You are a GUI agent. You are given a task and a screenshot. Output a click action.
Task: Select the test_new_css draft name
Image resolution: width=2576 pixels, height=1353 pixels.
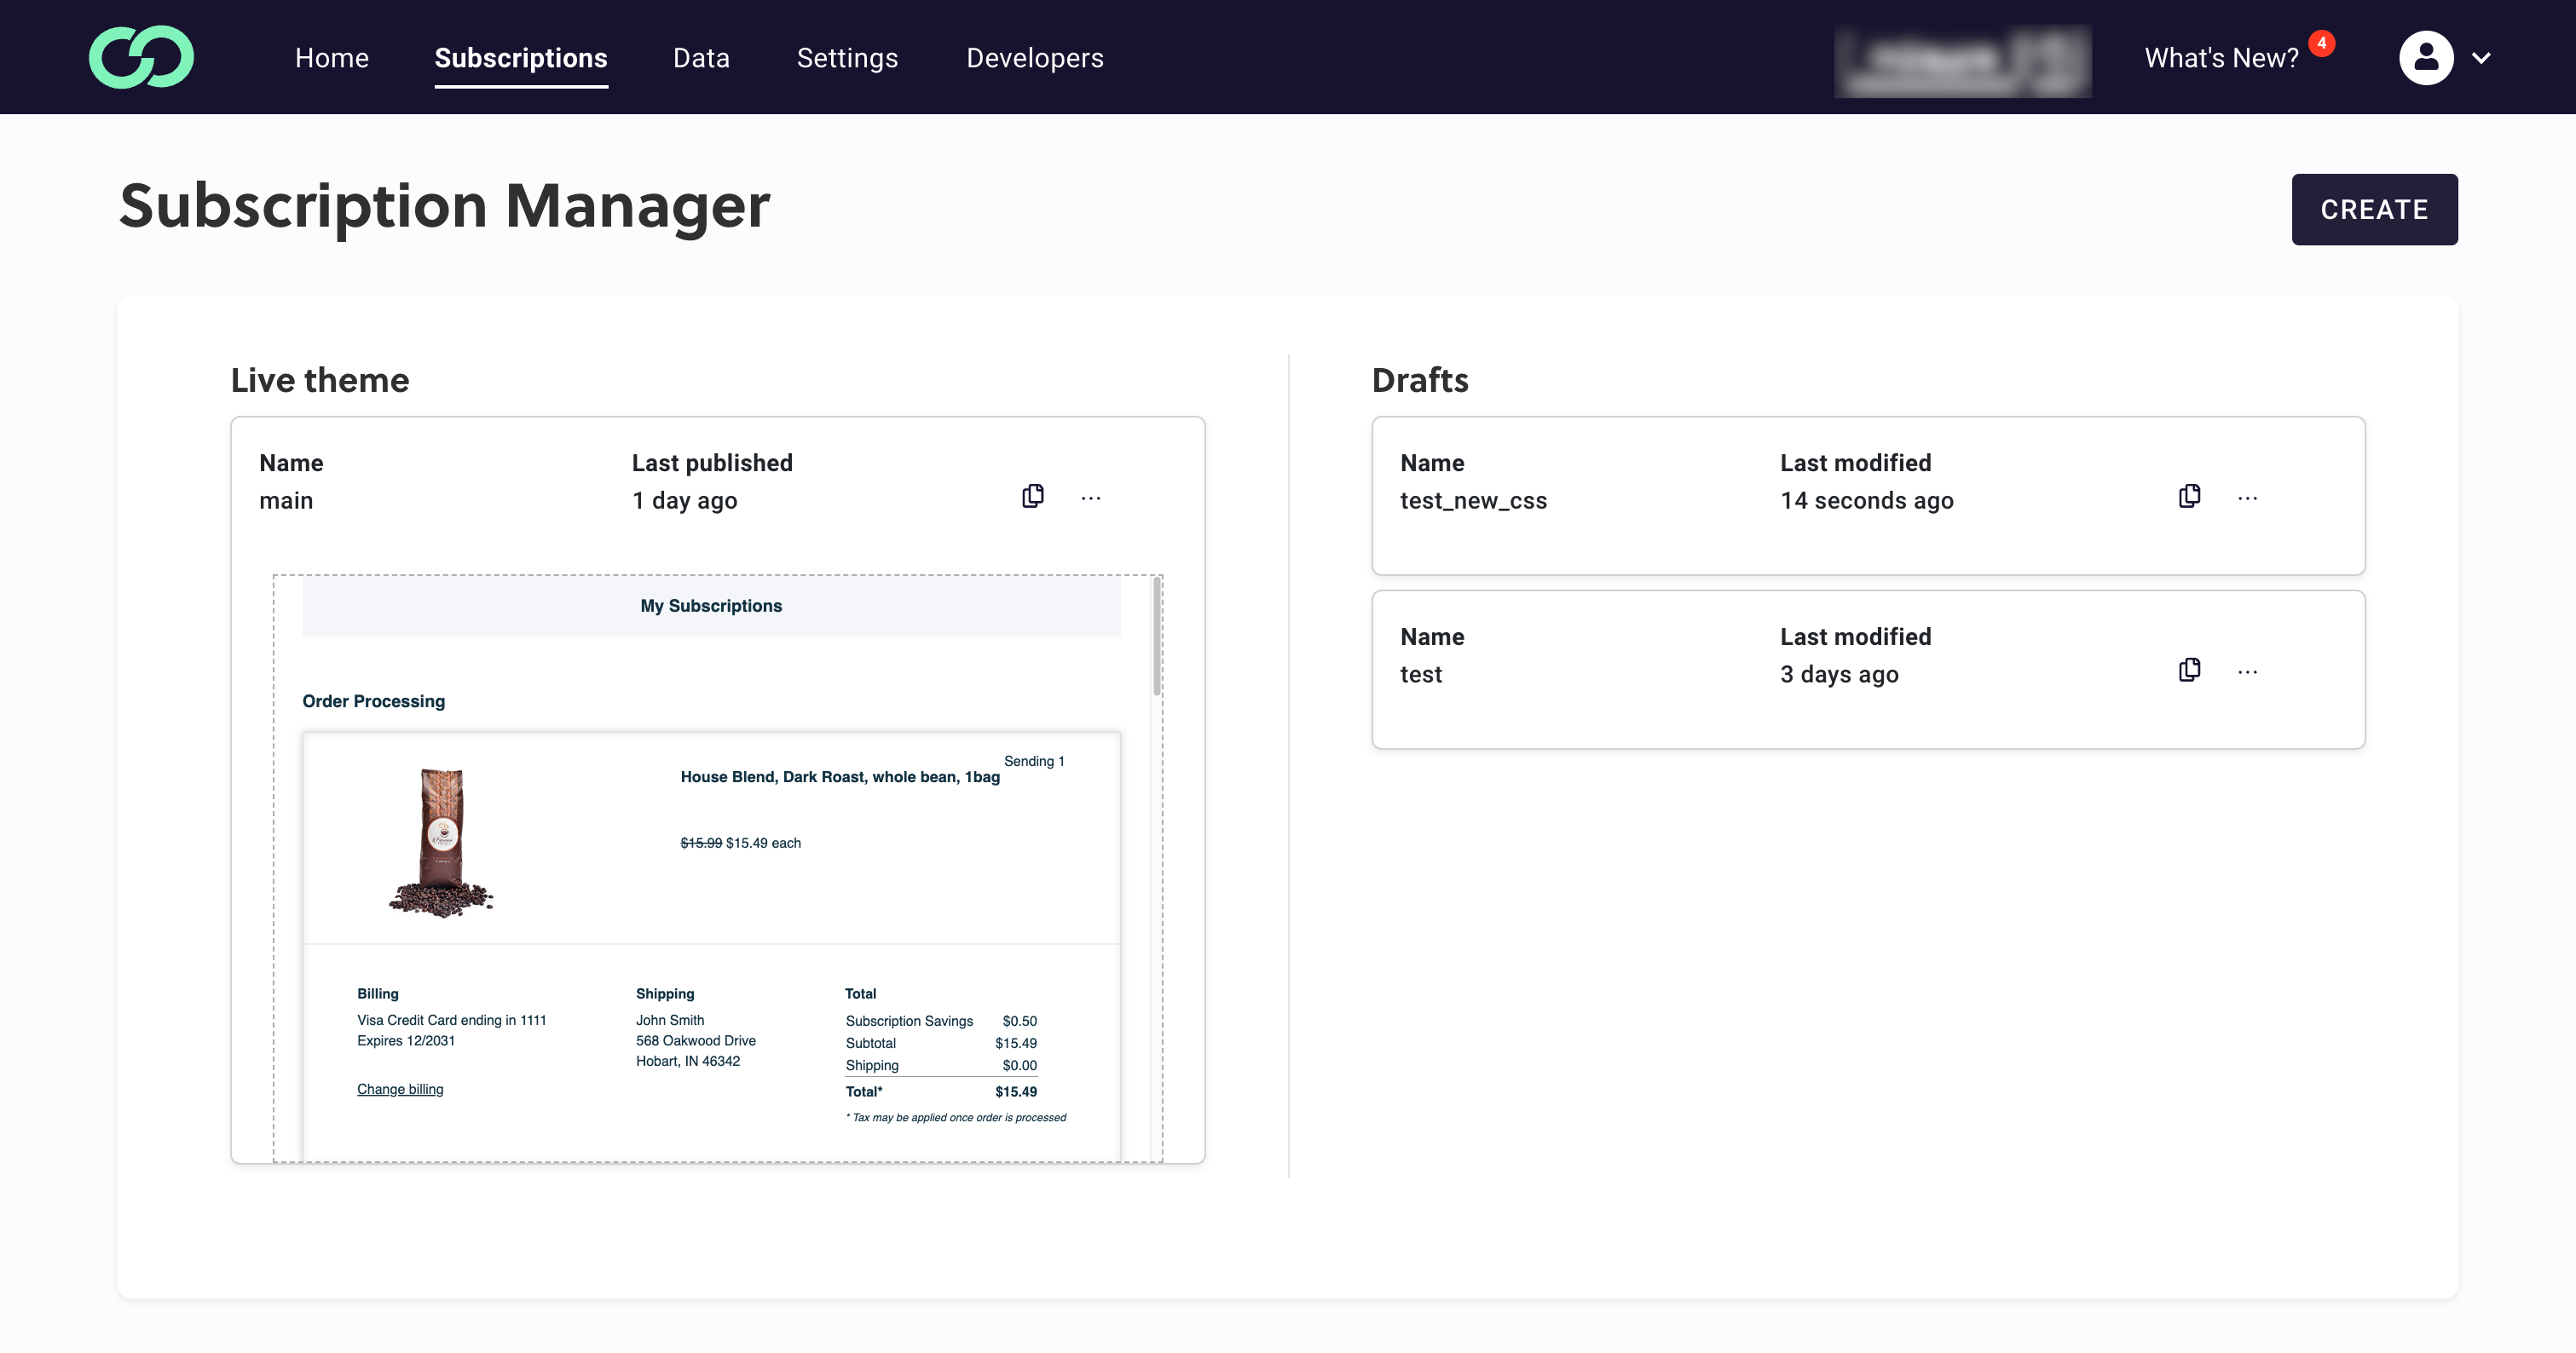1473,501
